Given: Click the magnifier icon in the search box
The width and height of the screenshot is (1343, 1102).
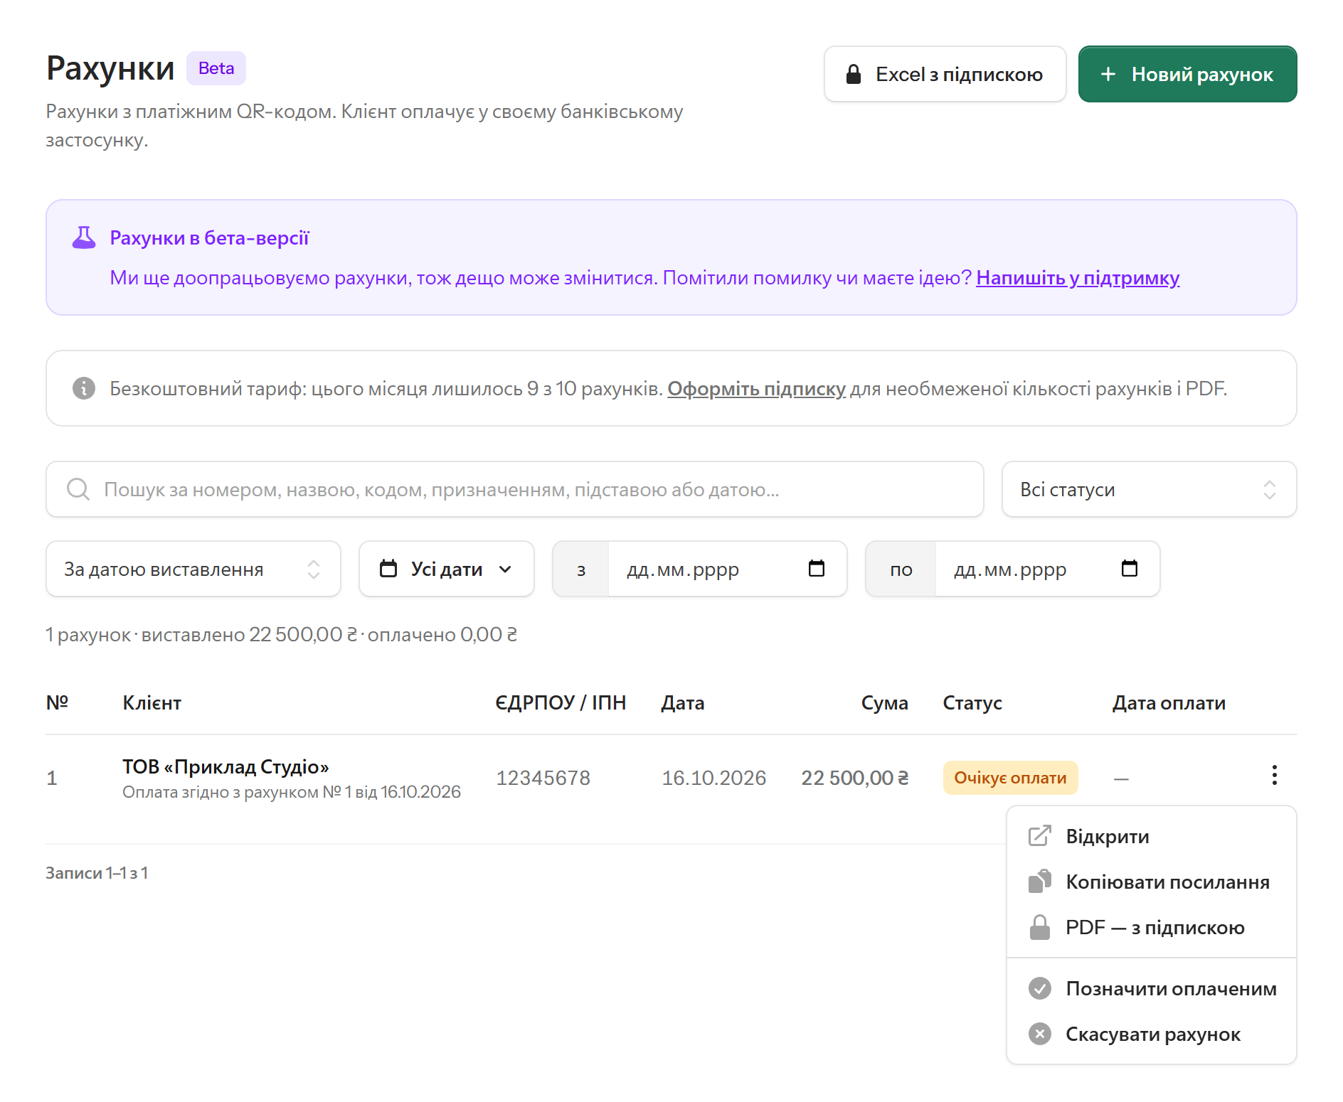Looking at the screenshot, I should pyautogui.click(x=78, y=489).
